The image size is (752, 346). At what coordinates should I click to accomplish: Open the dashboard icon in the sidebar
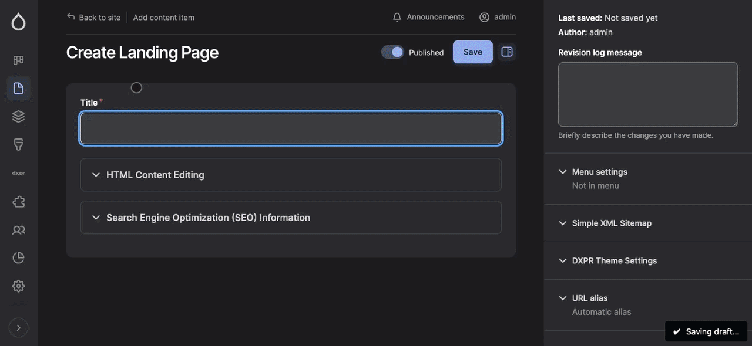click(18, 59)
